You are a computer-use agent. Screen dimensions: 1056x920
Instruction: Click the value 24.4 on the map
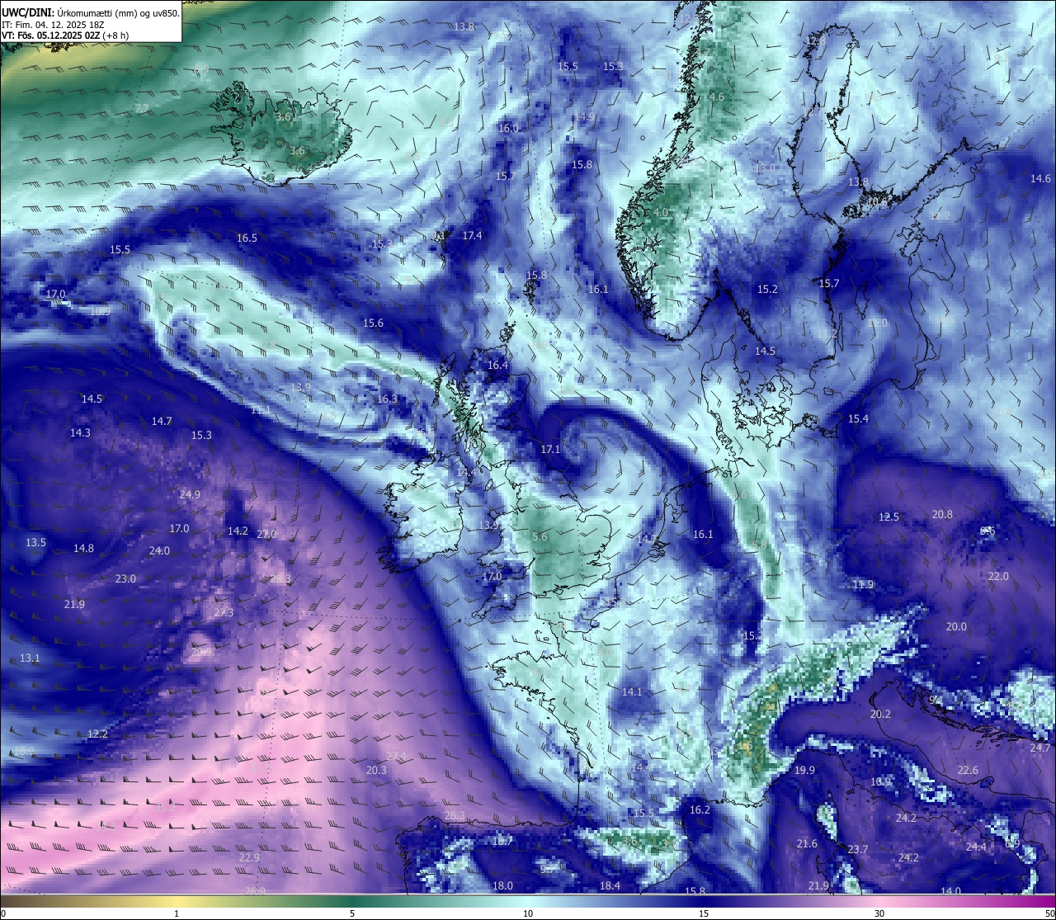pyautogui.click(x=977, y=847)
